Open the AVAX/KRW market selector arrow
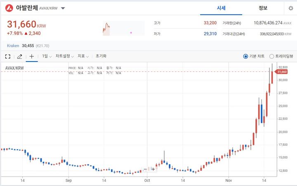The image size is (297, 186). pyautogui.click(x=63, y=8)
